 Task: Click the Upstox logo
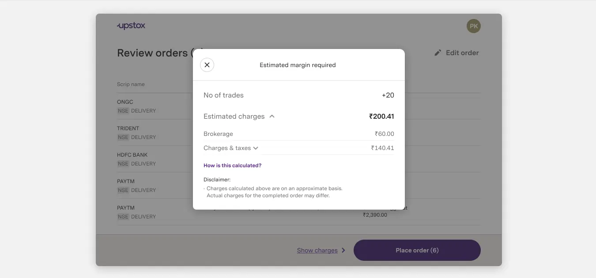click(x=131, y=26)
